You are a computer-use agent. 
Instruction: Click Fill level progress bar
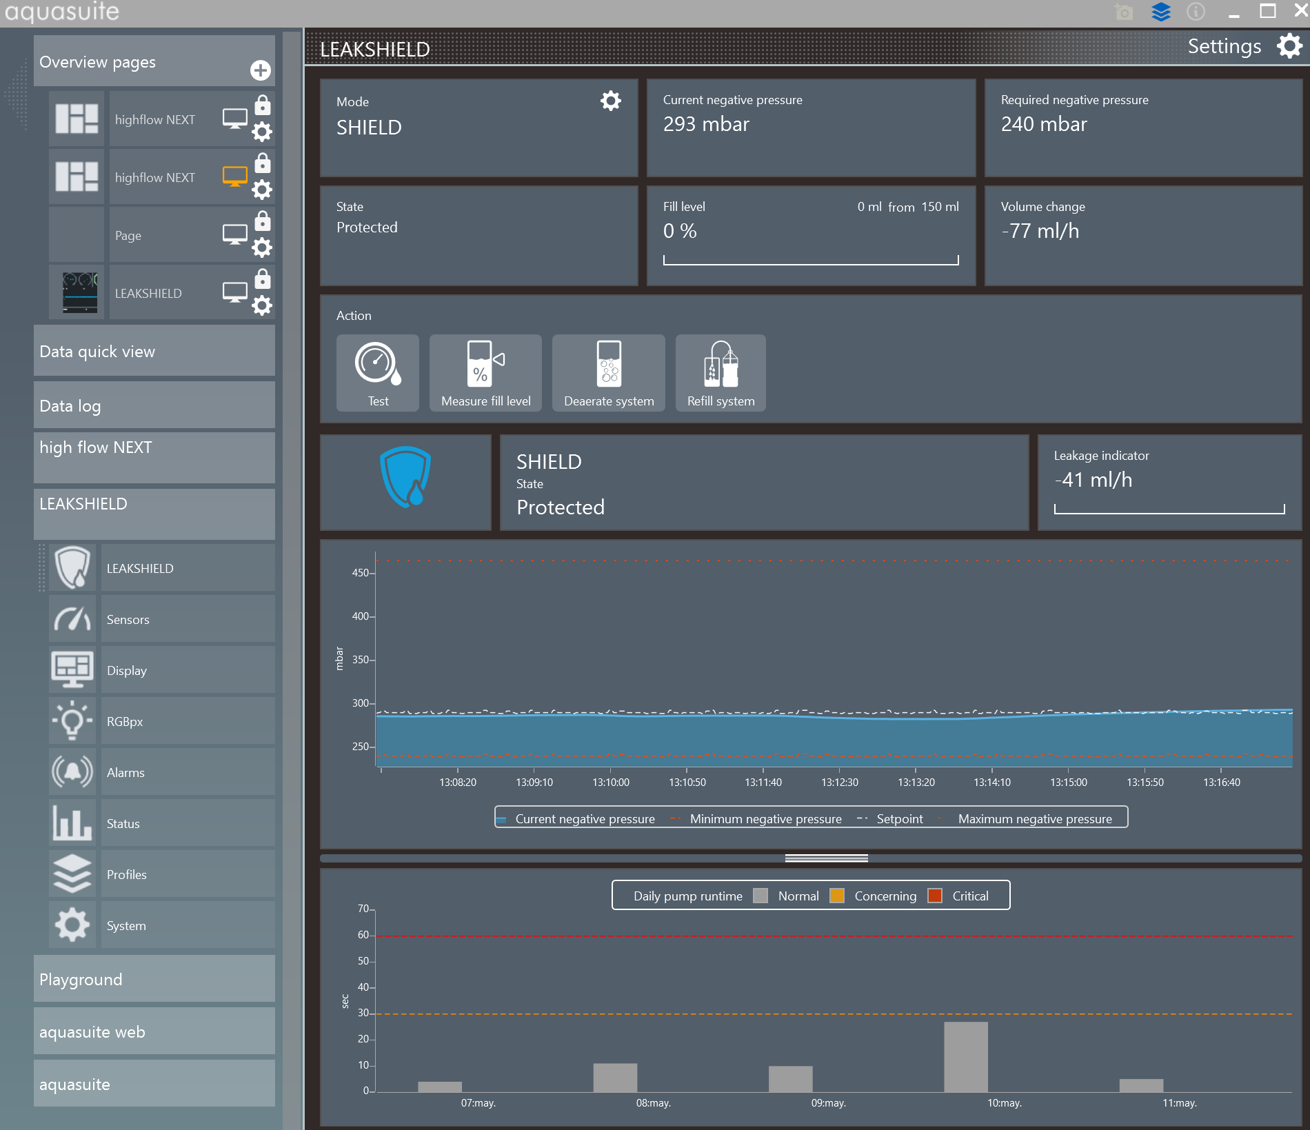811,260
